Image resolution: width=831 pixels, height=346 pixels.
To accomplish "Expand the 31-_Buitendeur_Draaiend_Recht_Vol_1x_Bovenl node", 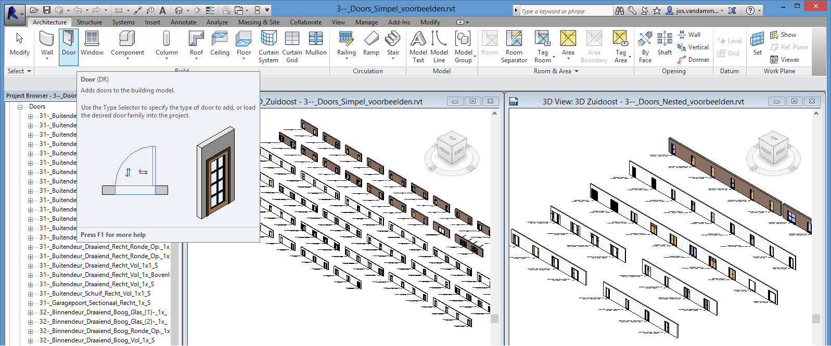I will [30, 275].
